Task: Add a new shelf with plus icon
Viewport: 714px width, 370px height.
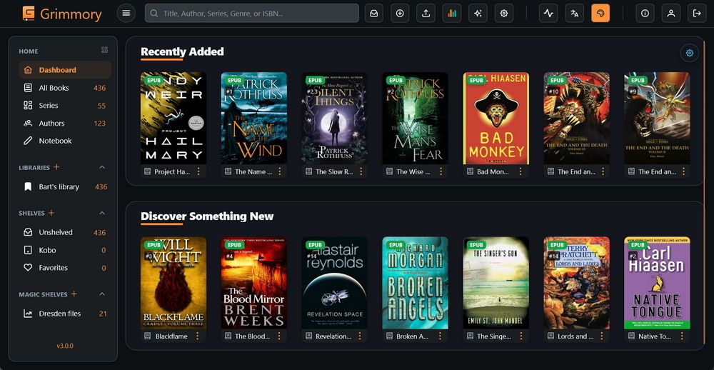Action: tap(51, 213)
